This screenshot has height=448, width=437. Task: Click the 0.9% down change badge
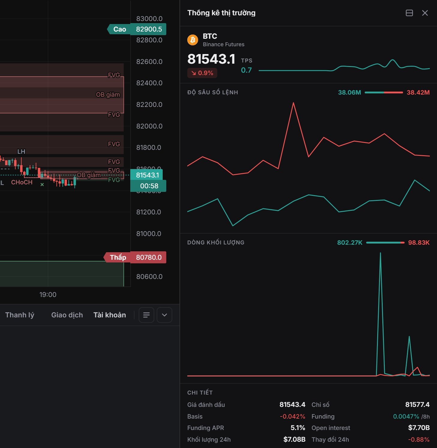(x=202, y=73)
